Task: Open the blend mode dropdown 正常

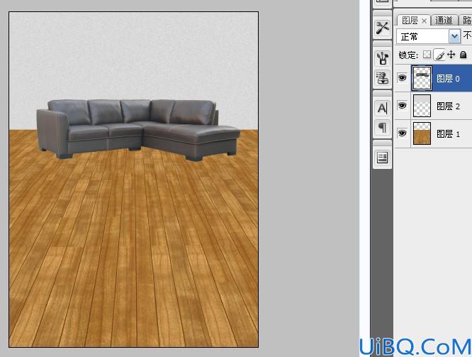Action: tap(428, 36)
